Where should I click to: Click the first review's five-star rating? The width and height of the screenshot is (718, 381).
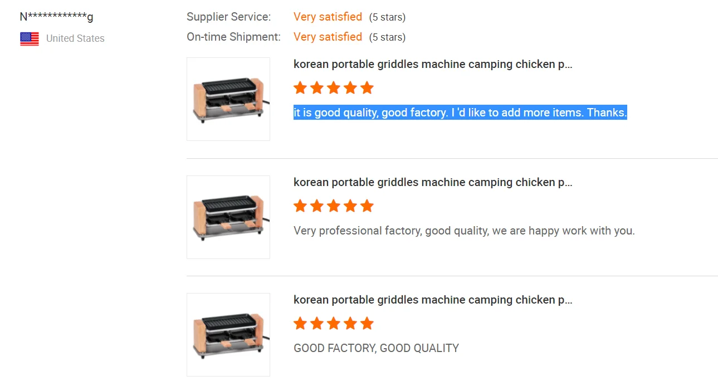333,88
